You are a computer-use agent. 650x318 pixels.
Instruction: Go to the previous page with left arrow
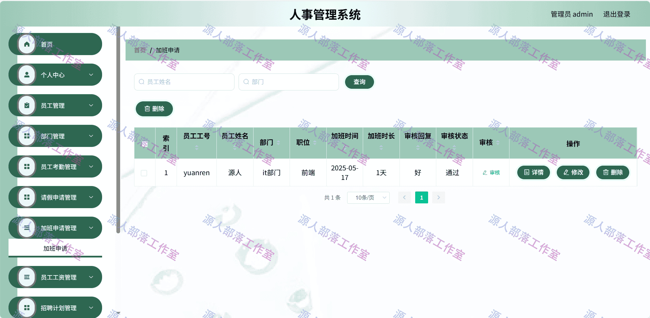tap(405, 198)
